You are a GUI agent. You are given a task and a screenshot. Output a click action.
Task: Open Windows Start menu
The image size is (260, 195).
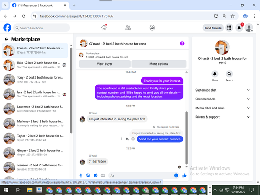tap(6, 190)
